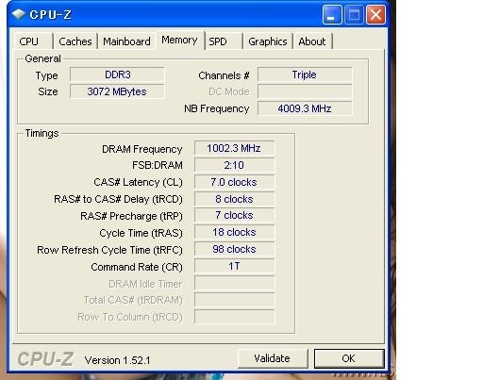Click the maximize window button

[354, 14]
